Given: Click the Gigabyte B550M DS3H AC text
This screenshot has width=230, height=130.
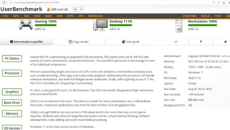Looking at the screenshot, I should pyautogui.click(x=204, y=56).
